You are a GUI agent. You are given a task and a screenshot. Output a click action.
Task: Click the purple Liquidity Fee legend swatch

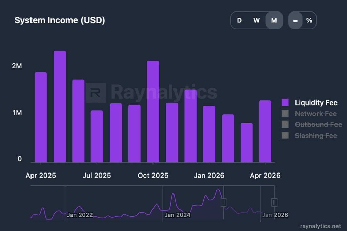click(285, 103)
